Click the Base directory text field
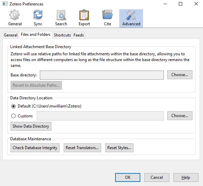The width and height of the screenshot is (203, 186). point(102,75)
